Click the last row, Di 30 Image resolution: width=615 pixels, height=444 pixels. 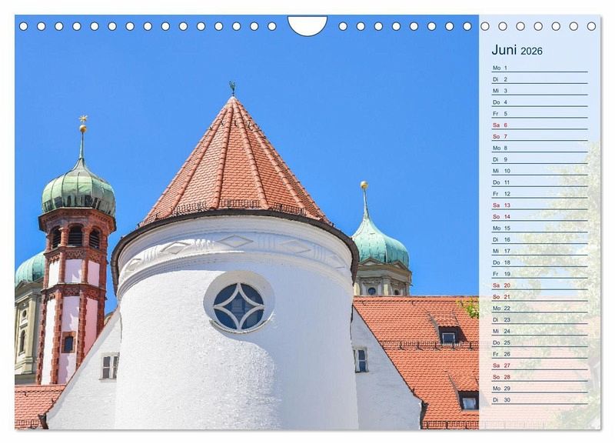539,400
